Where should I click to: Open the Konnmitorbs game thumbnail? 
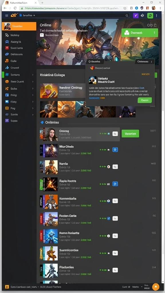point(49,202)
